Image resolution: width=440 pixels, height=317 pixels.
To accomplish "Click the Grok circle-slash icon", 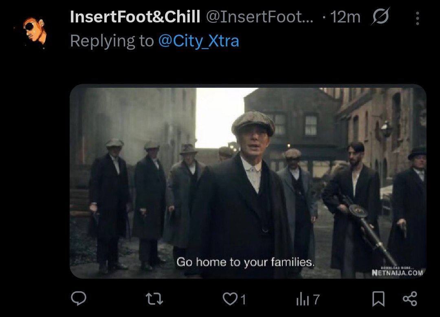I will [381, 17].
